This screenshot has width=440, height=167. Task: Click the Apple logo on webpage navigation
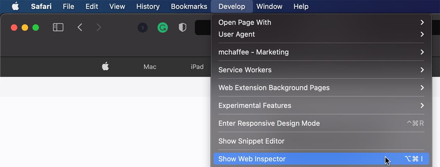[106, 67]
